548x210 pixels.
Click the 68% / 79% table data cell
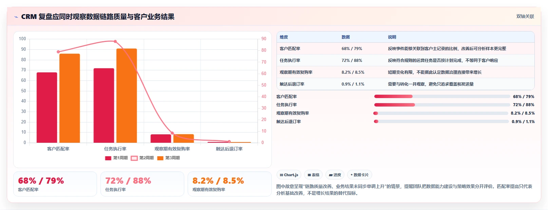pos(352,49)
